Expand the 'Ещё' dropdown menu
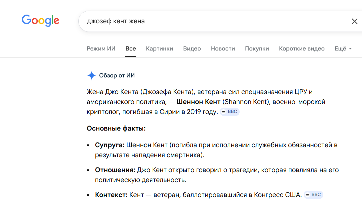The width and height of the screenshot is (362, 208). (x=343, y=49)
